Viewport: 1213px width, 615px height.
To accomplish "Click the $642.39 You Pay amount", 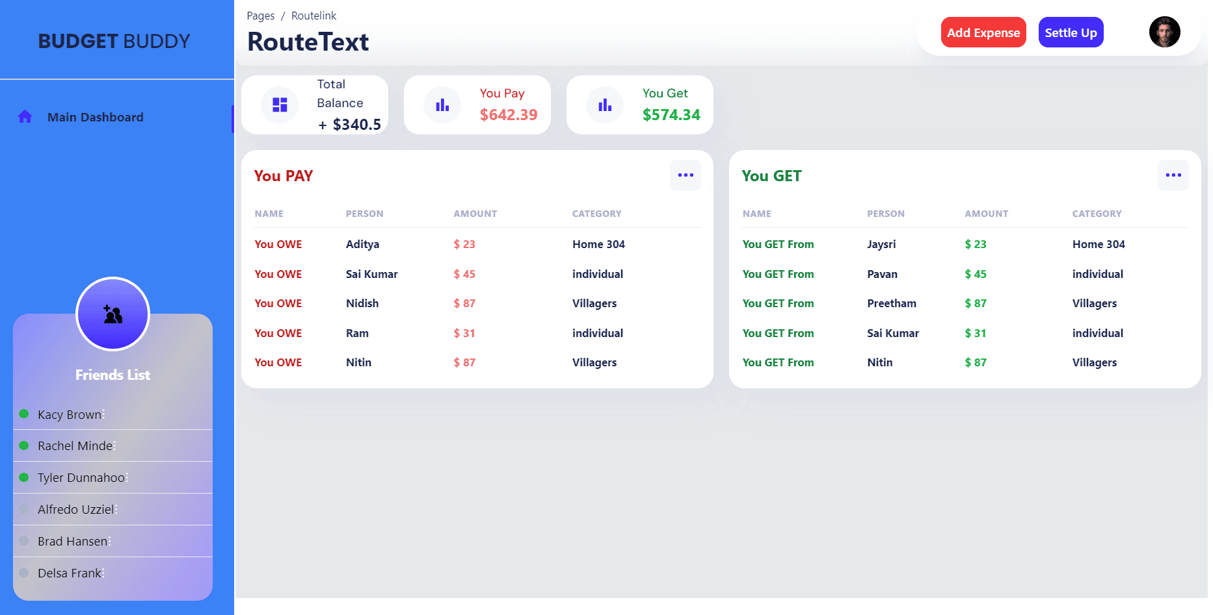I will (509, 115).
